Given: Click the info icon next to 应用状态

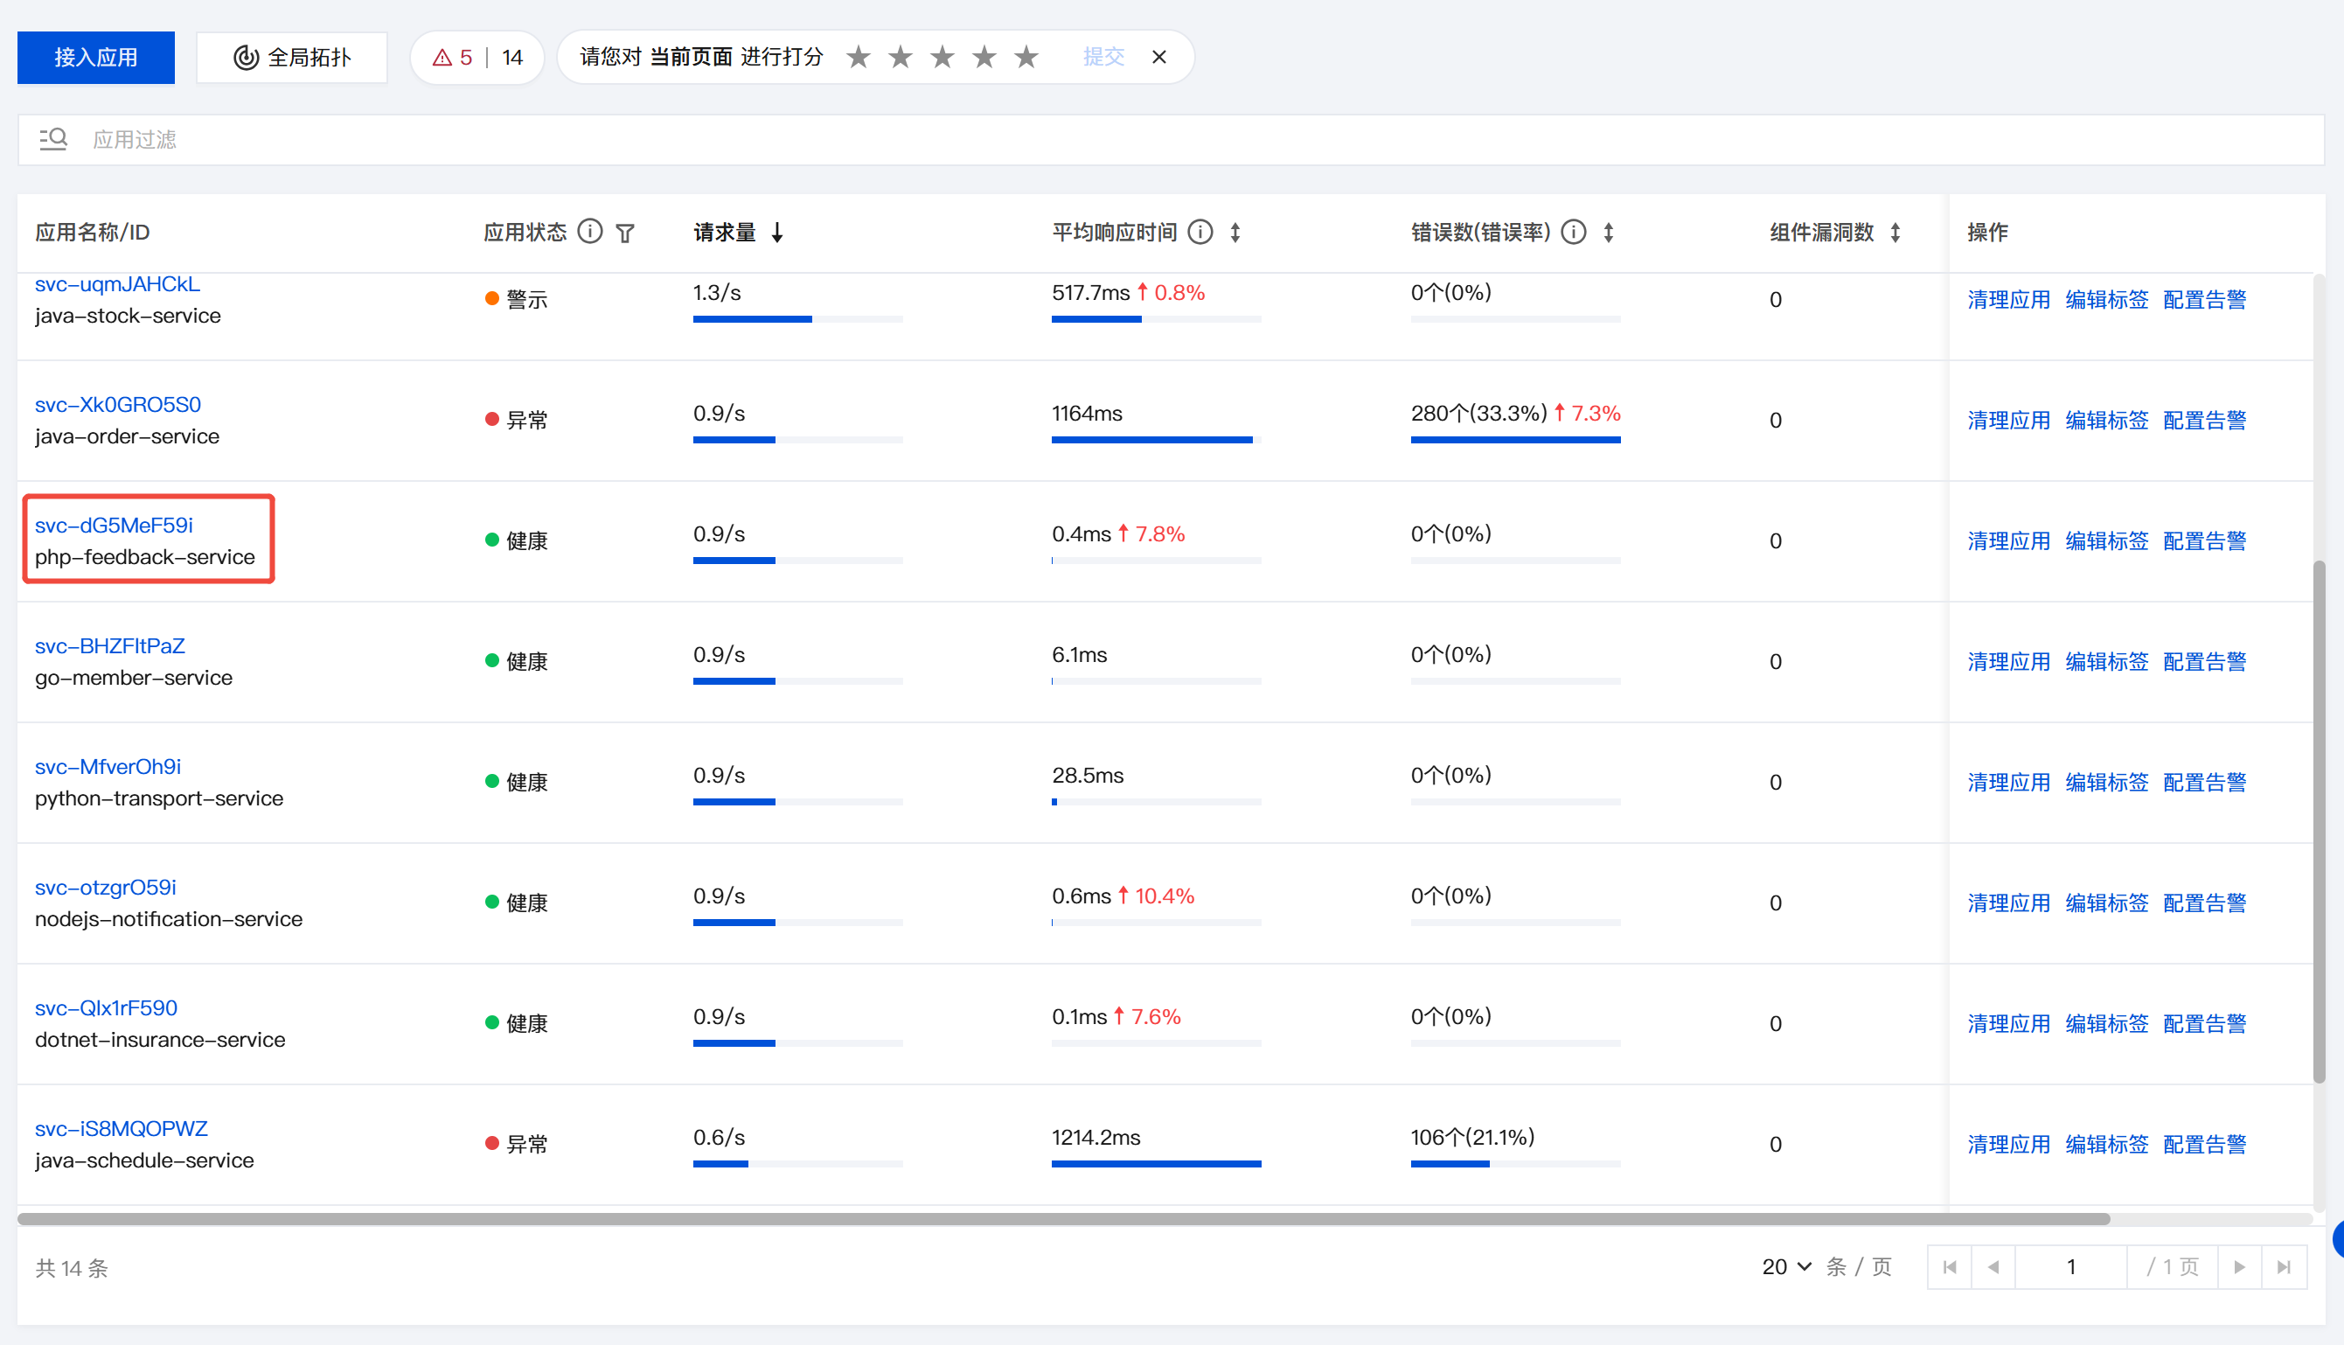Looking at the screenshot, I should click(x=589, y=232).
